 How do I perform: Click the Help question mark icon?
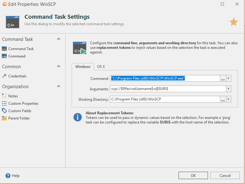tap(8, 176)
